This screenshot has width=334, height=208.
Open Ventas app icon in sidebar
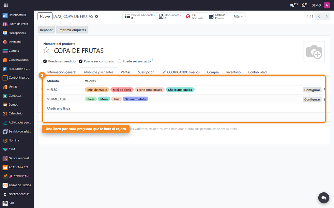pos(5,86)
